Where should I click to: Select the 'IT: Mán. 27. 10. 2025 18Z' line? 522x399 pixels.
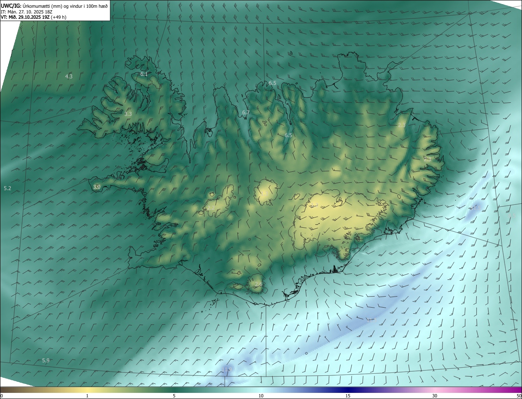pos(27,12)
